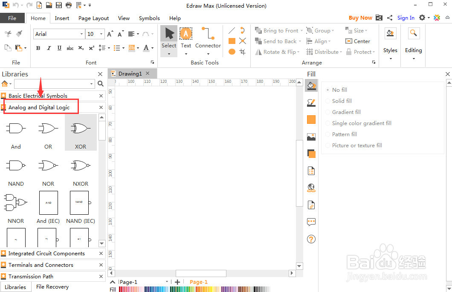Click the canvas horizontal scrollbar thumb
Image resolution: width=452 pixels, height=292 pixels.
coord(201,273)
